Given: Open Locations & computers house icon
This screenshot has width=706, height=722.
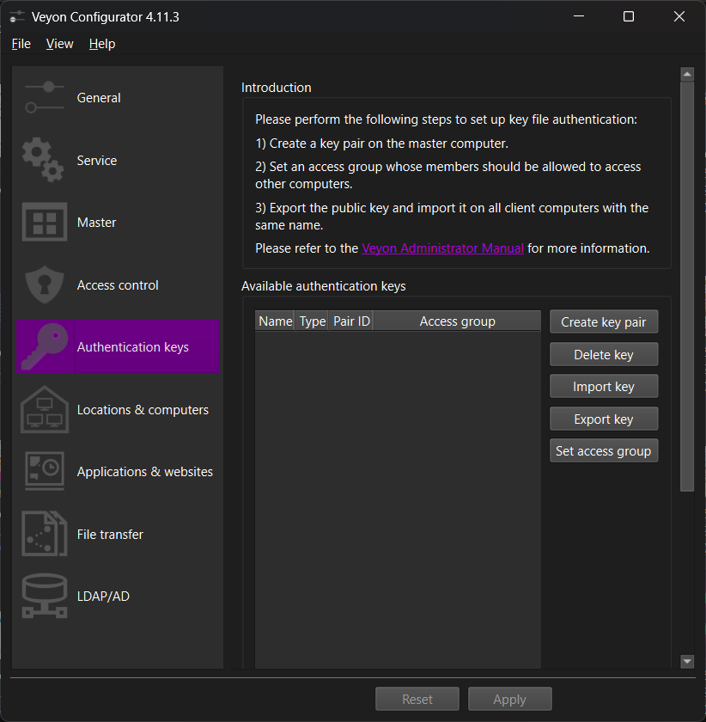Looking at the screenshot, I should click(x=45, y=409).
